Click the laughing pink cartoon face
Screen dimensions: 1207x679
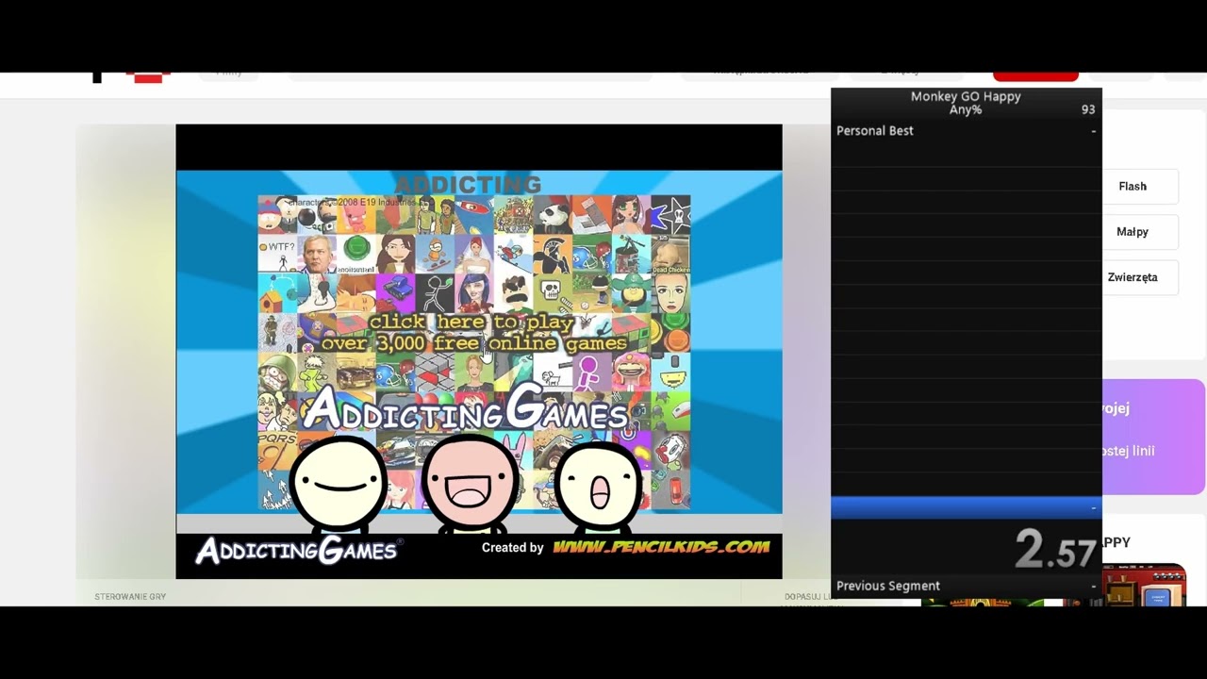[x=470, y=482]
